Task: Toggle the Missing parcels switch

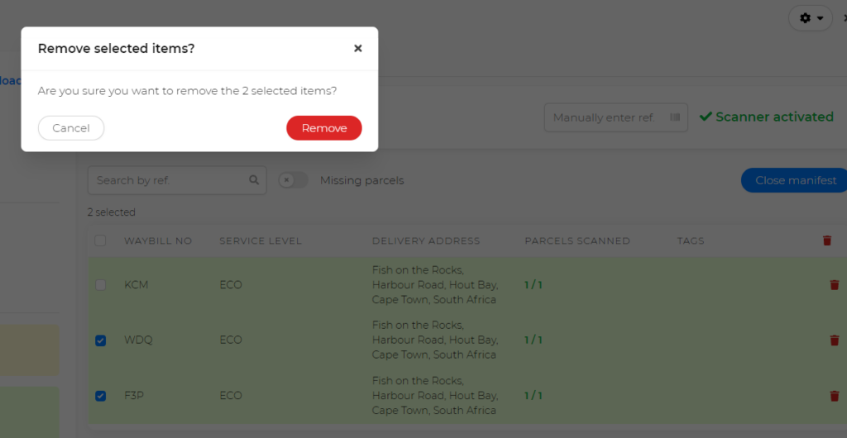Action: coord(294,180)
